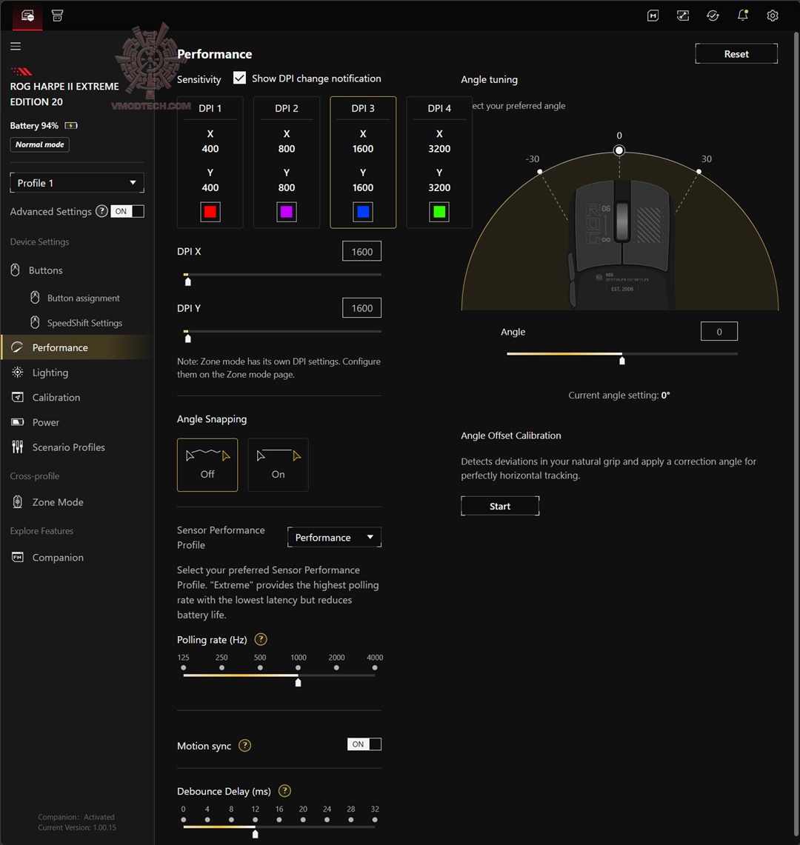The height and width of the screenshot is (845, 800).
Task: Open SpeedShift Settings
Action: point(77,323)
